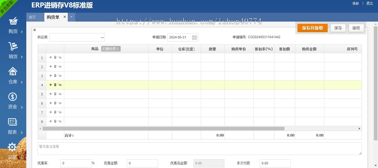The width and height of the screenshot is (378, 168).
Task: Click the cart icon in row 8
Action: coord(60,121)
